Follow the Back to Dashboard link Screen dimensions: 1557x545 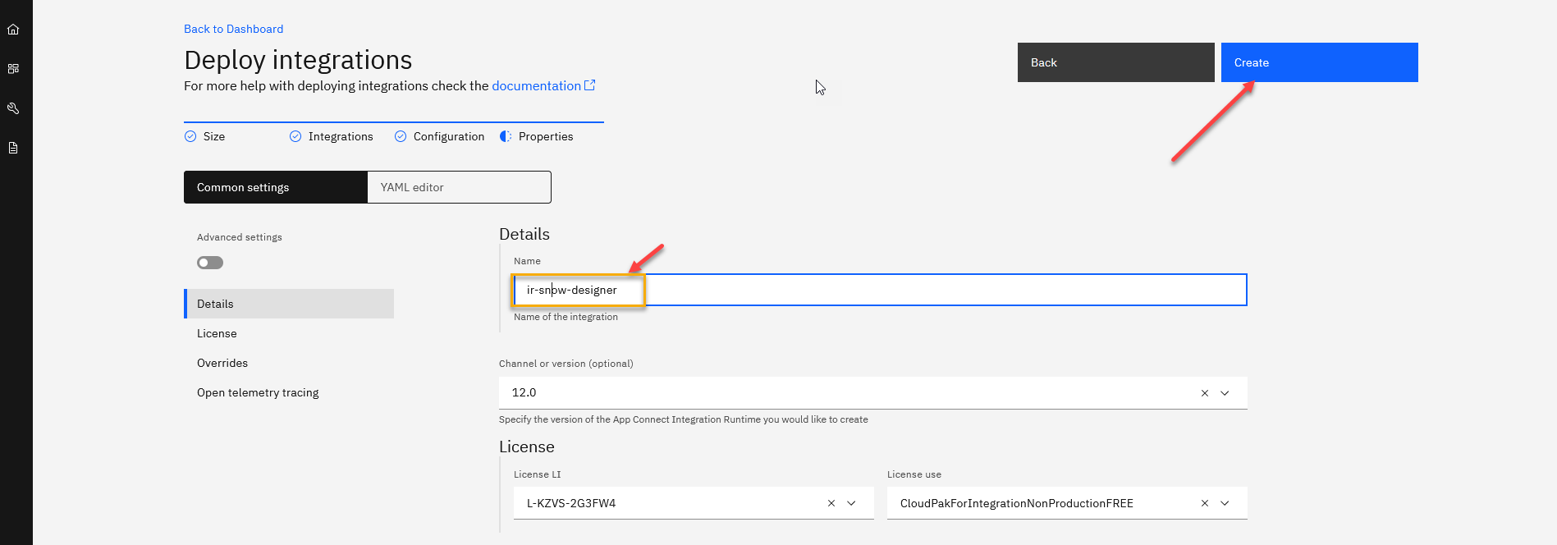(233, 29)
